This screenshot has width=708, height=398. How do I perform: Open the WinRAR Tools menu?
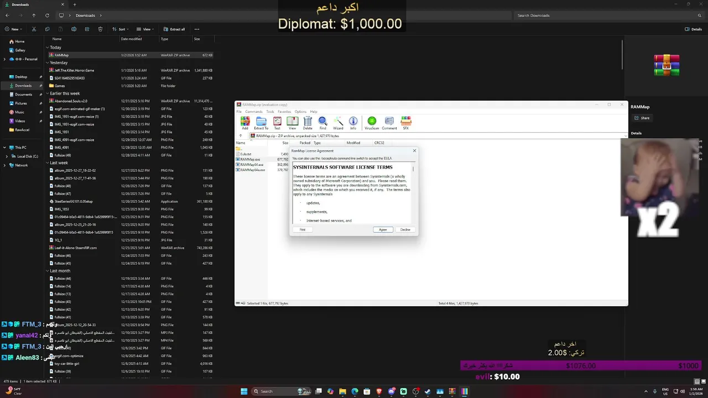click(270, 112)
